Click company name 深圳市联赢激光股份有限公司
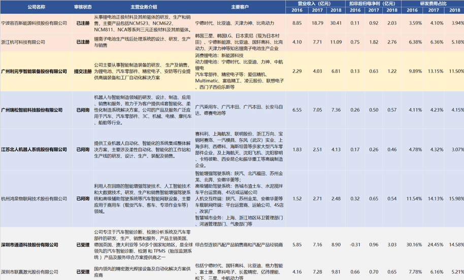The height and width of the screenshot is (280, 464). tap(29, 272)
